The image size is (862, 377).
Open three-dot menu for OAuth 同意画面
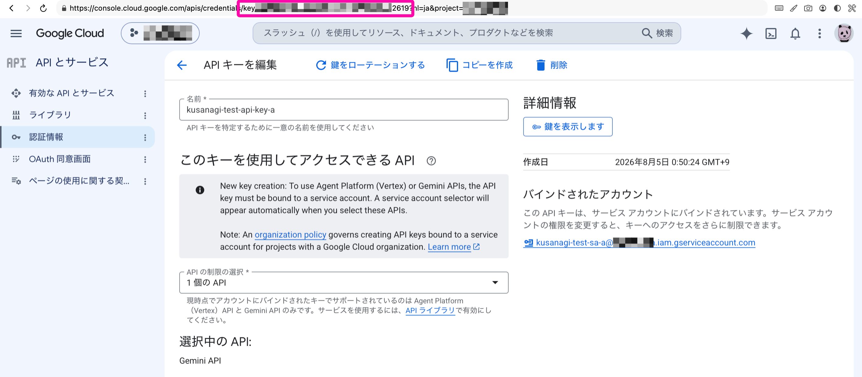tap(145, 159)
